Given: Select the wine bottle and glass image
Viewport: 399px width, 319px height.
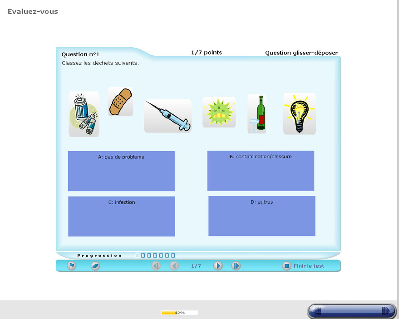Looking at the screenshot, I should (x=257, y=114).
